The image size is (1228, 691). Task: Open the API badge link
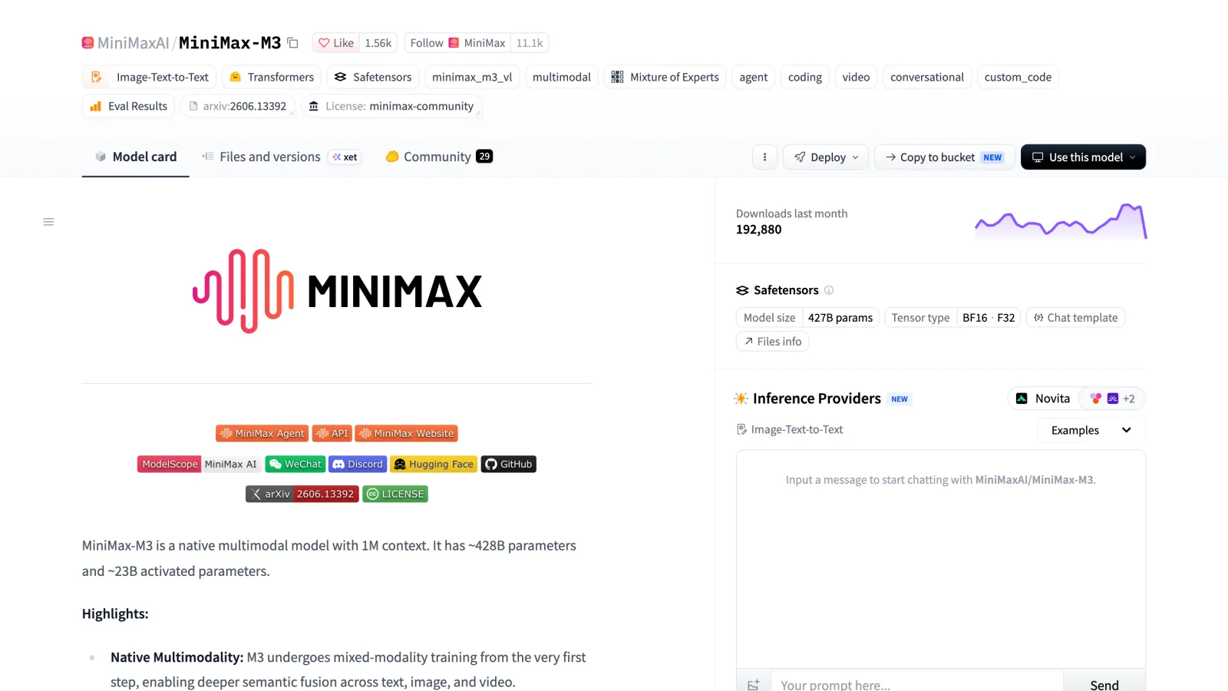click(332, 433)
